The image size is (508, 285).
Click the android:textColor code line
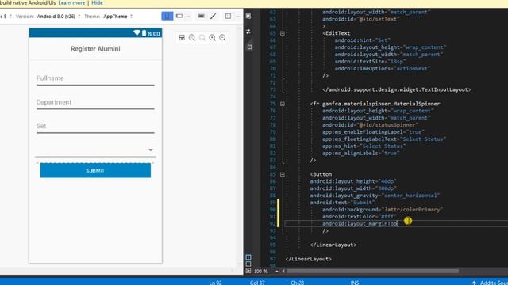360,216
